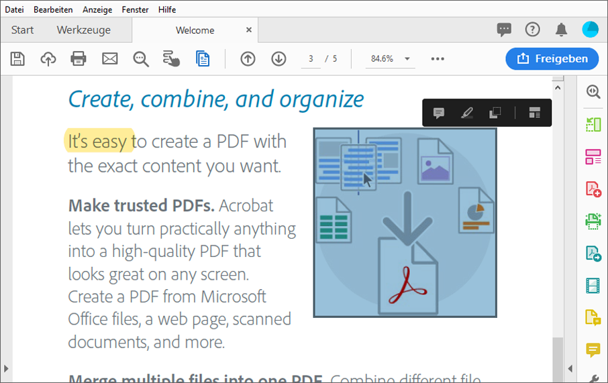Click the highlighted text "It's easy"
This screenshot has width=608, height=383.
tap(99, 141)
